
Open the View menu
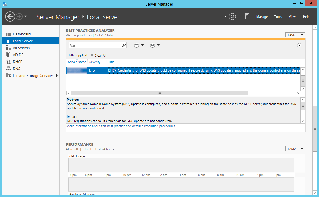click(292, 17)
